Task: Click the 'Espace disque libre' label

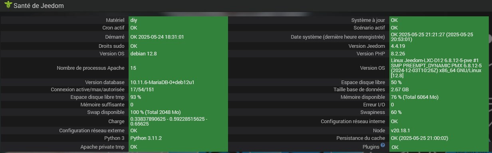Action: tap(363, 82)
